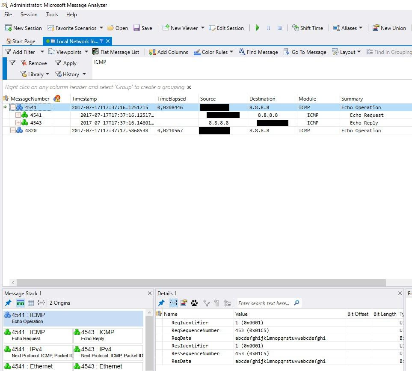
Task: Open the filter Library dropdown
Action: pyautogui.click(x=35, y=74)
